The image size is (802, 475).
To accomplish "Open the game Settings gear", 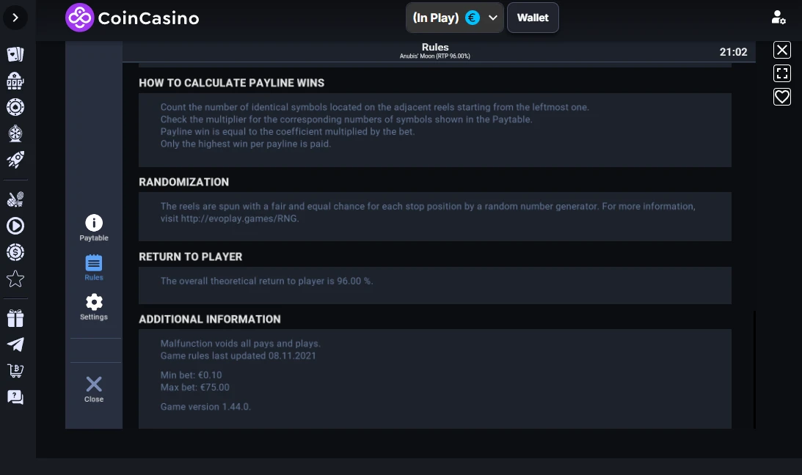I will pos(94,307).
